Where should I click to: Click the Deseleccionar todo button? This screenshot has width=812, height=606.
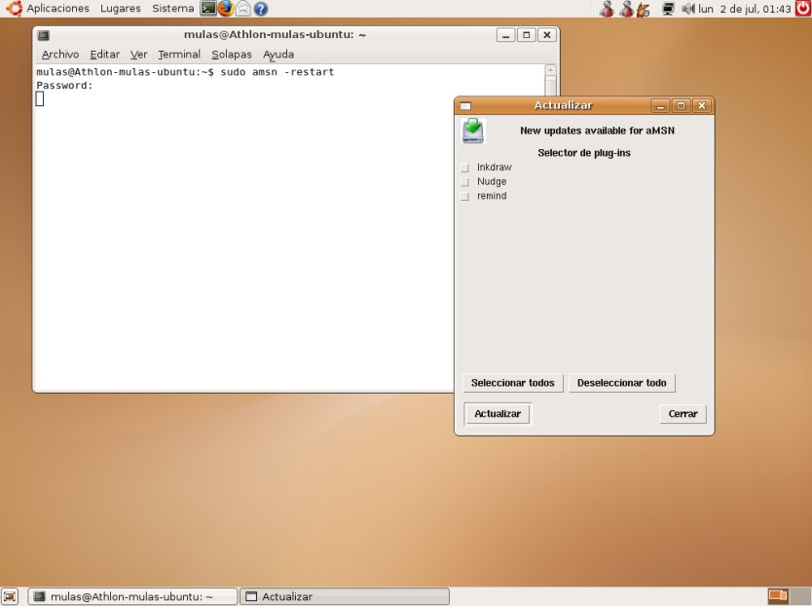tap(622, 383)
